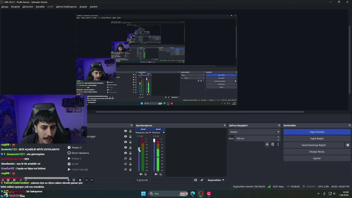This screenshot has width=352, height=198.
Task: Add a new scene transition
Action: click(x=267, y=144)
